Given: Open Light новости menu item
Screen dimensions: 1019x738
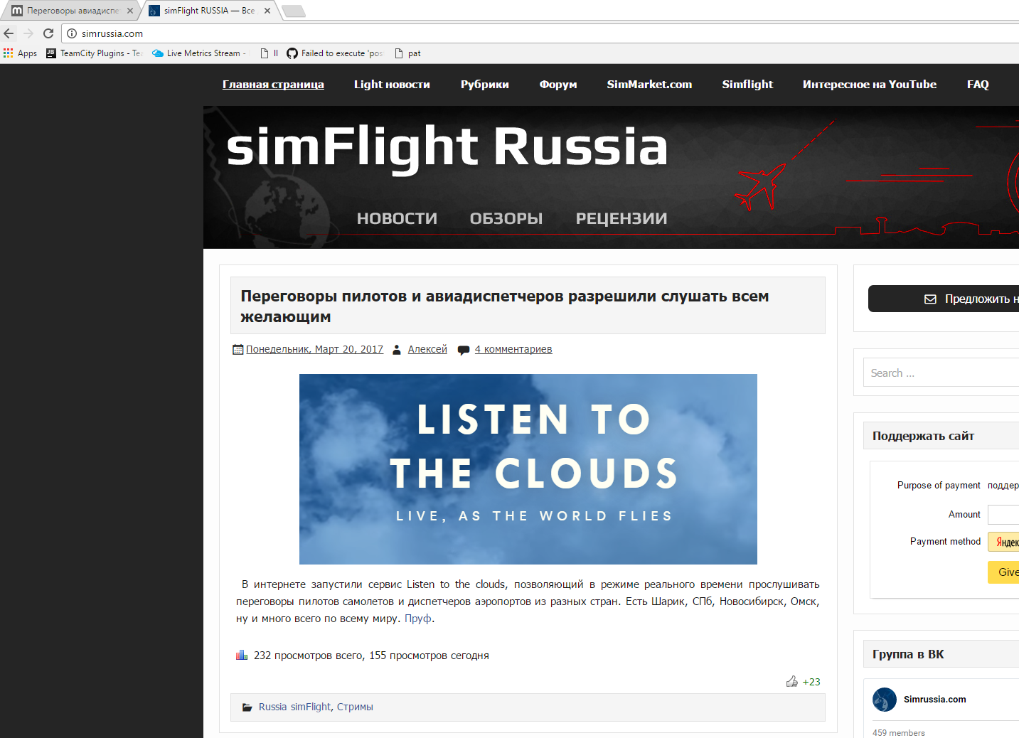Looking at the screenshot, I should pyautogui.click(x=392, y=85).
